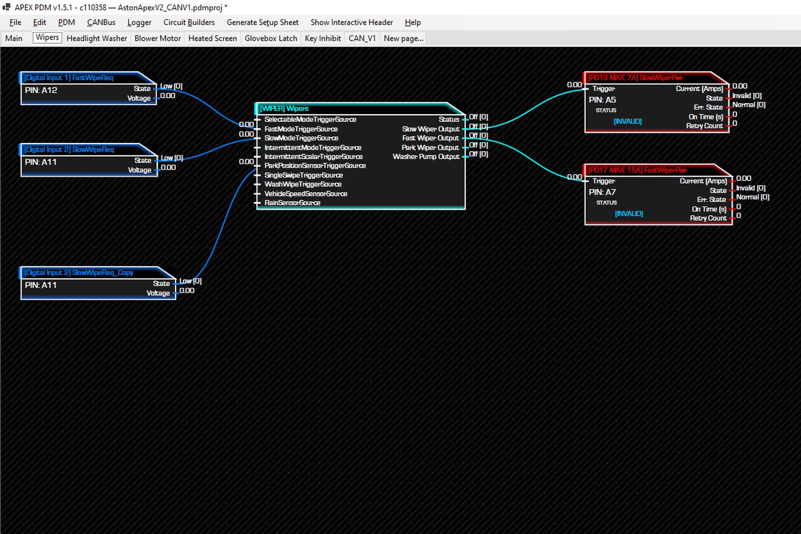This screenshot has height=534, width=801.
Task: Click Generate Setup Sheet
Action: (x=263, y=22)
